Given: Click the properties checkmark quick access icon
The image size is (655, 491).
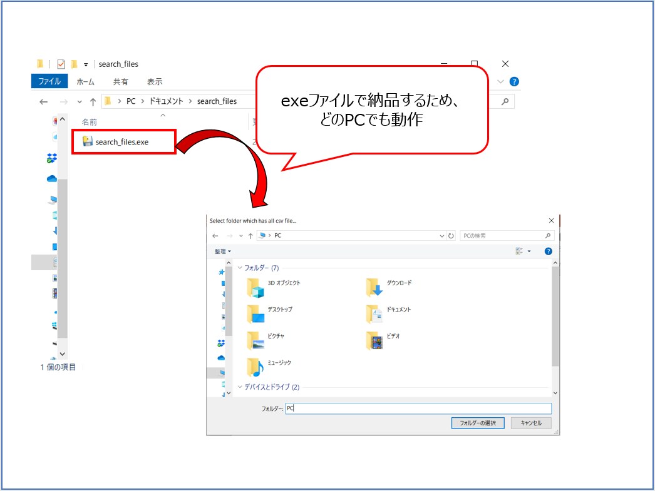Looking at the screenshot, I should click(x=61, y=64).
